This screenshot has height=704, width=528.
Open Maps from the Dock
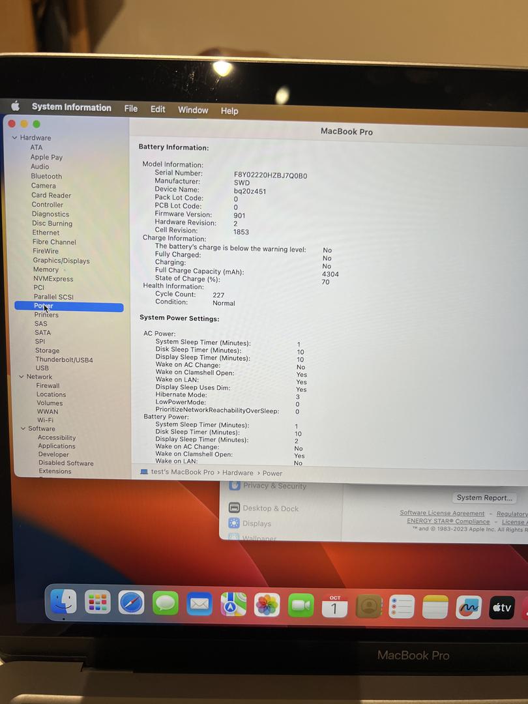(x=233, y=604)
